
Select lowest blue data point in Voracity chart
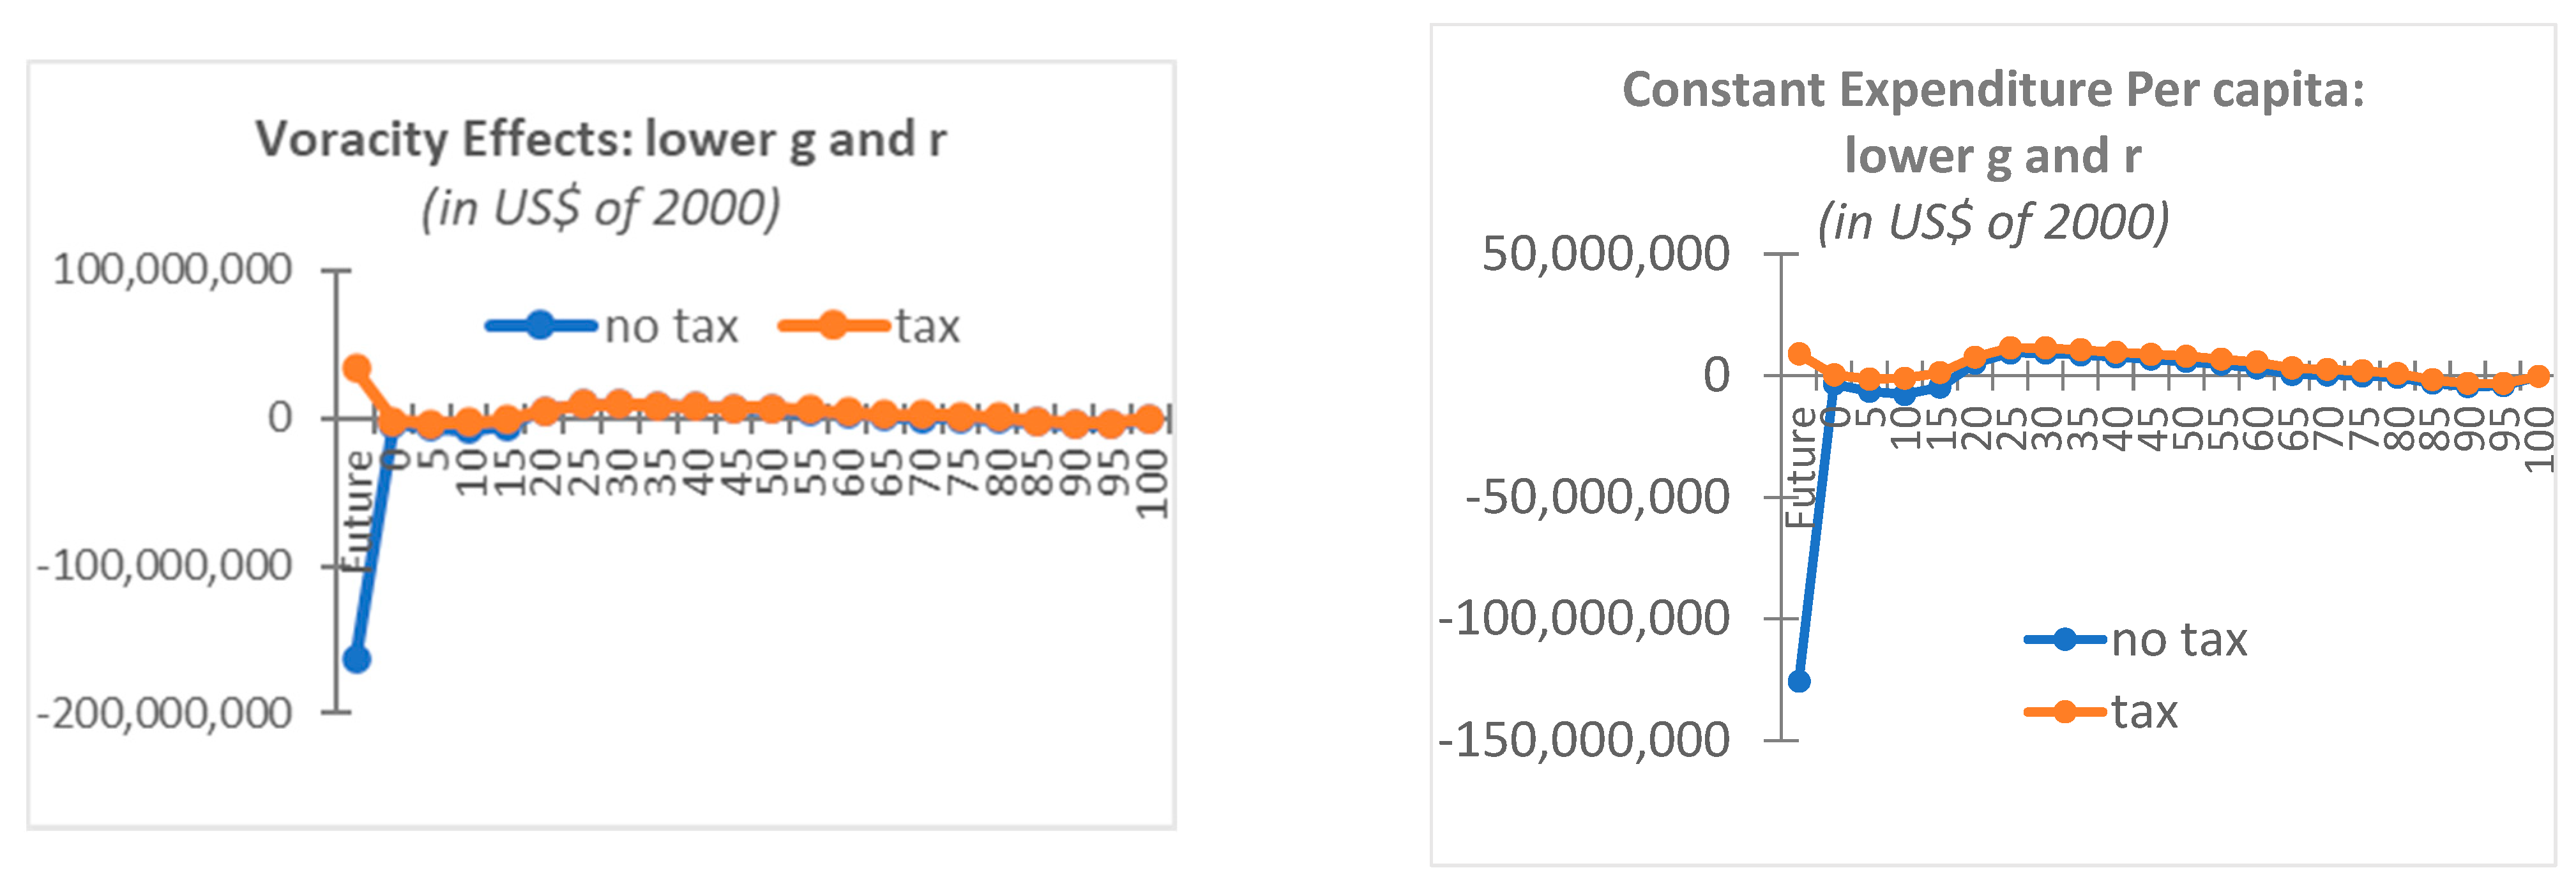point(357,659)
